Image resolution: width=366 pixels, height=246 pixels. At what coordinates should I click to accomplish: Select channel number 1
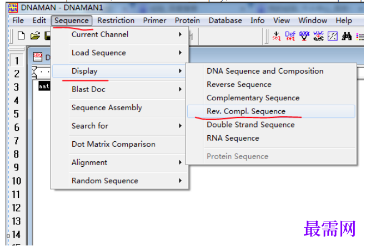click(17, 61)
